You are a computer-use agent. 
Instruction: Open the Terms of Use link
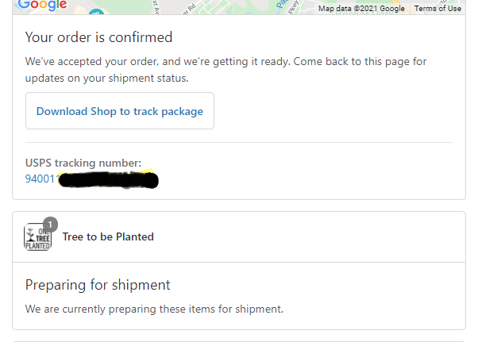coord(438,9)
